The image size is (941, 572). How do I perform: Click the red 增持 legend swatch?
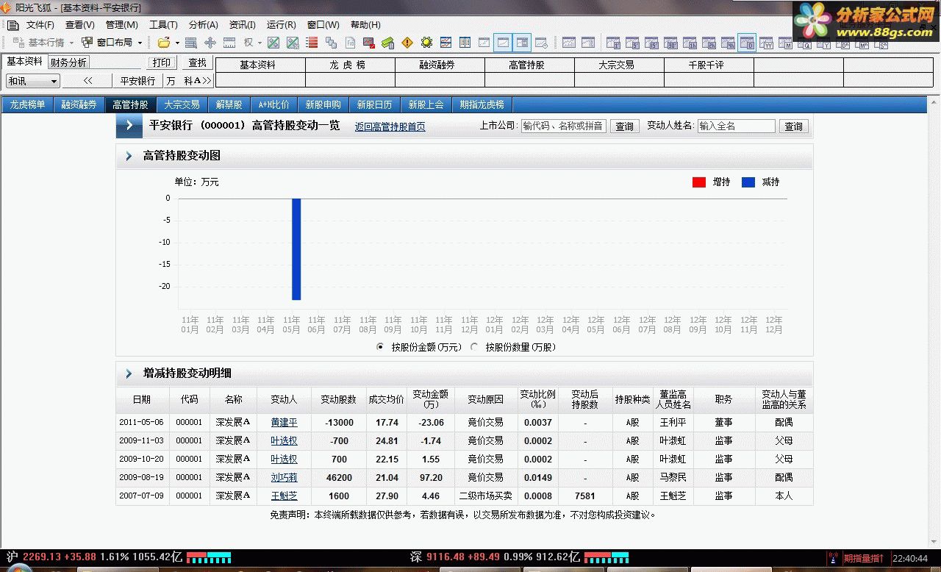699,182
